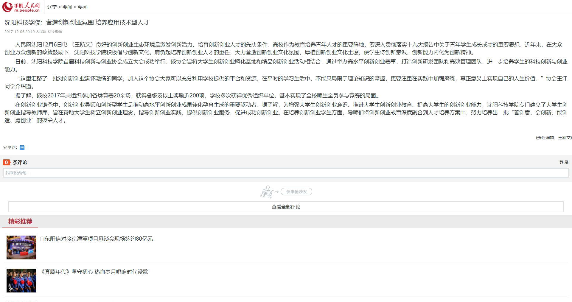Open the 山东阳信对接京津冀项目 headline link
The width and height of the screenshot is (572, 302).
point(96,239)
